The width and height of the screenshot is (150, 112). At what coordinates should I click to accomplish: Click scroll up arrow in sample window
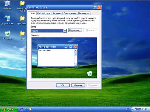[x=76, y=51]
